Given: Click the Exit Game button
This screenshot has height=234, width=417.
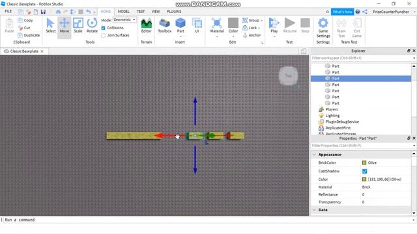Looking at the screenshot, I should (356, 28).
